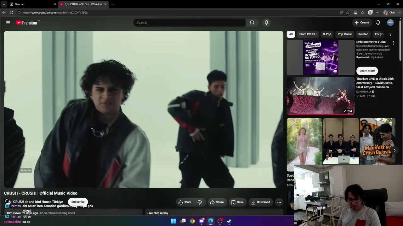Click the Live chat replay heading
This screenshot has width=403, height=226.
coord(158,213)
